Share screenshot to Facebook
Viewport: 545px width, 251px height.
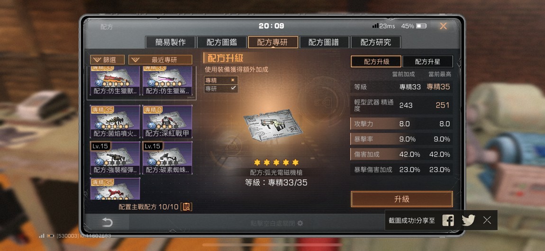[x=448, y=220]
